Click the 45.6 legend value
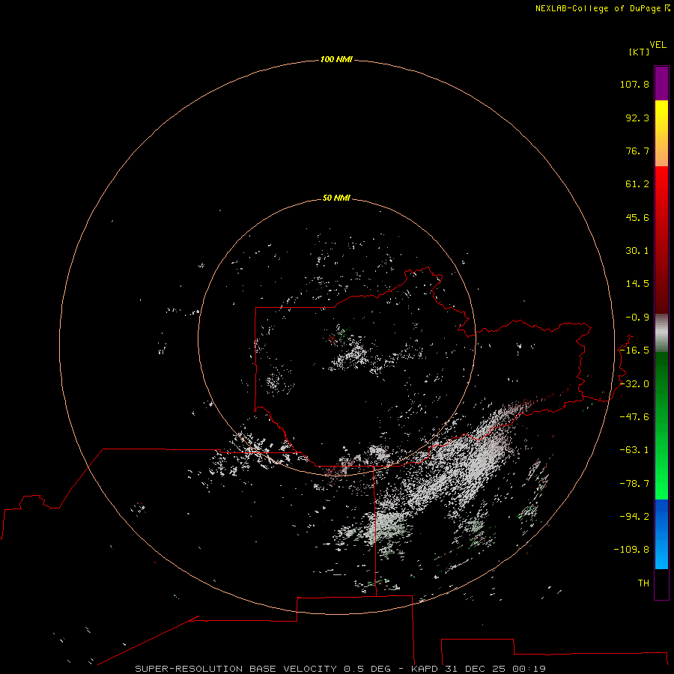The image size is (674, 674). tap(637, 217)
